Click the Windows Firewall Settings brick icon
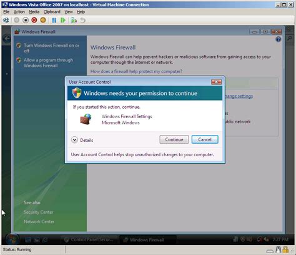Screen dimensions: 296x255 (86, 119)
